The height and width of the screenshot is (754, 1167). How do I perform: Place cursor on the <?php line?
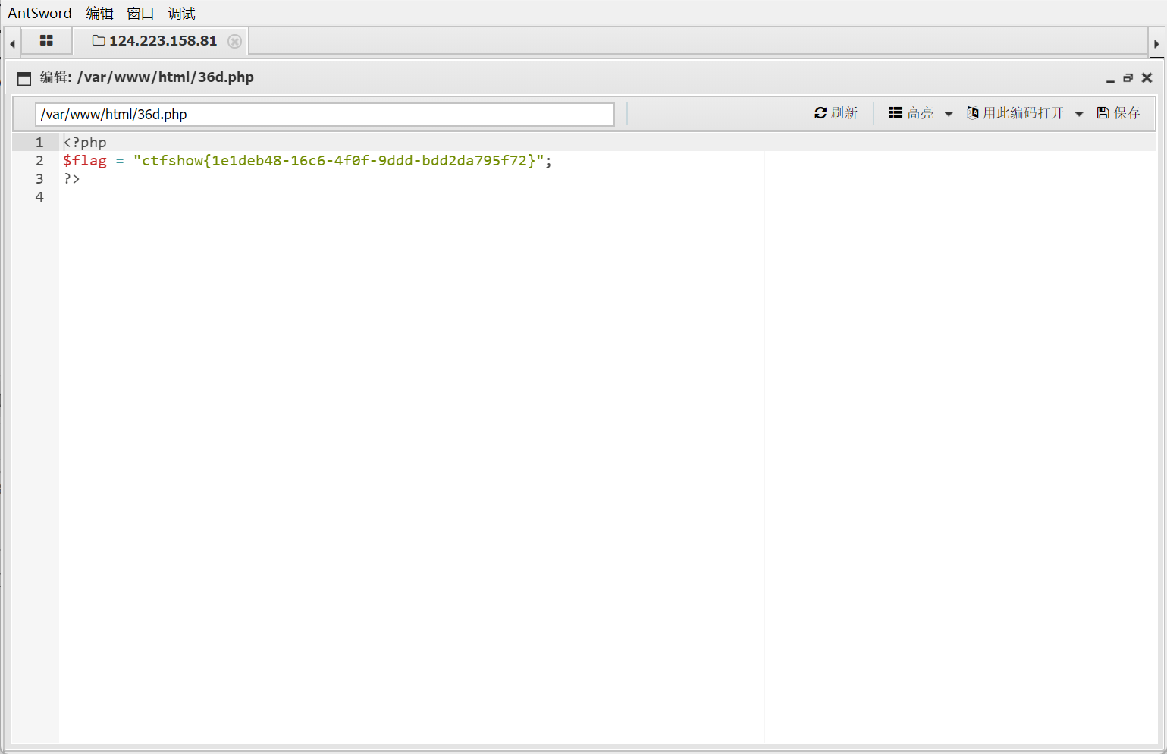tap(85, 143)
